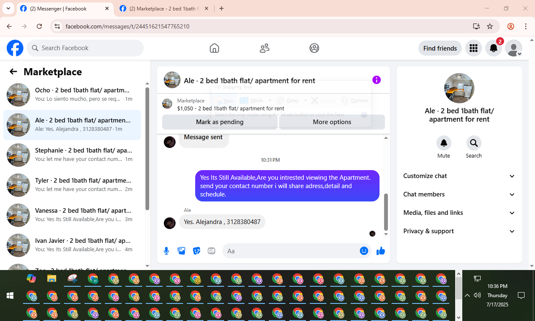Click the browser address bar URL
The image size is (535, 321).
click(x=127, y=26)
